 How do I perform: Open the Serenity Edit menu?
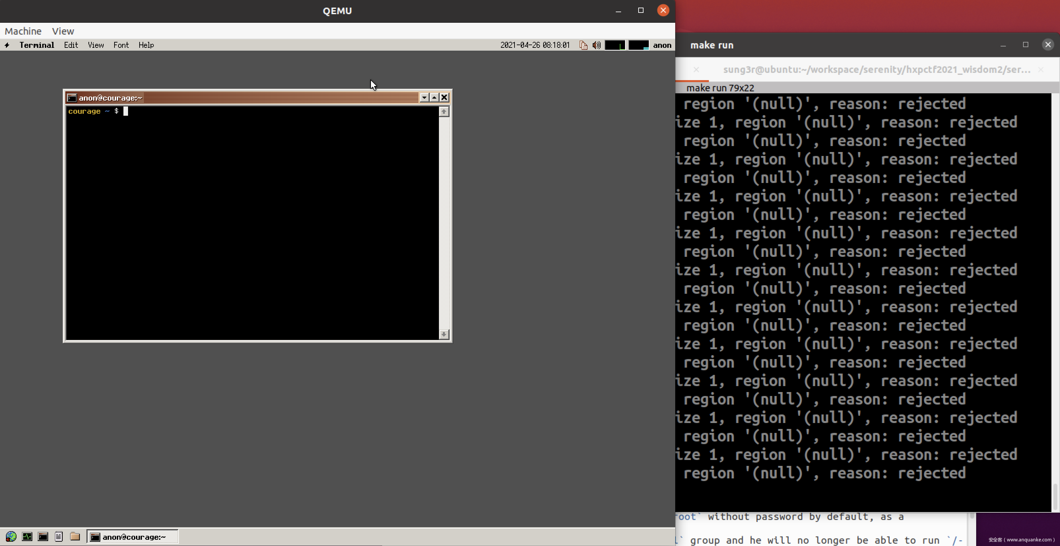[x=71, y=45]
